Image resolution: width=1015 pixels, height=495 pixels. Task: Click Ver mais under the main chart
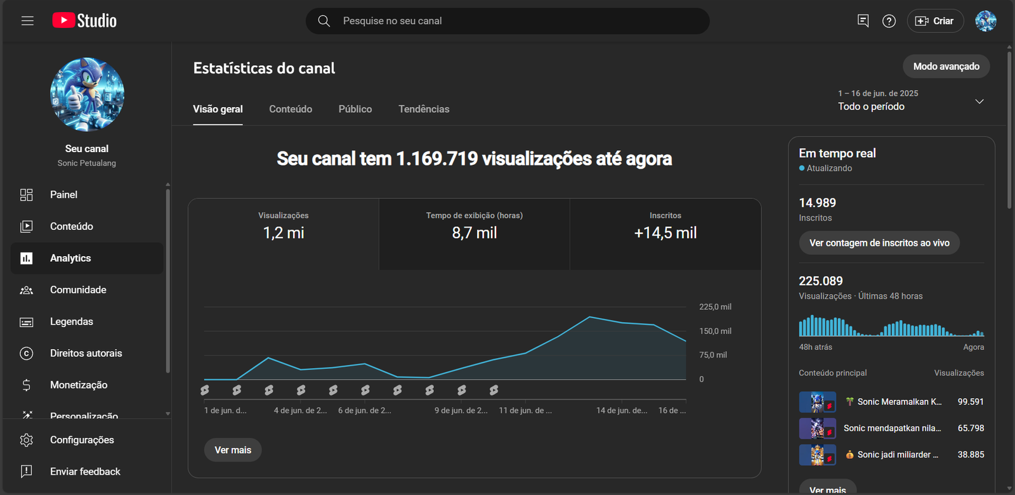233,450
